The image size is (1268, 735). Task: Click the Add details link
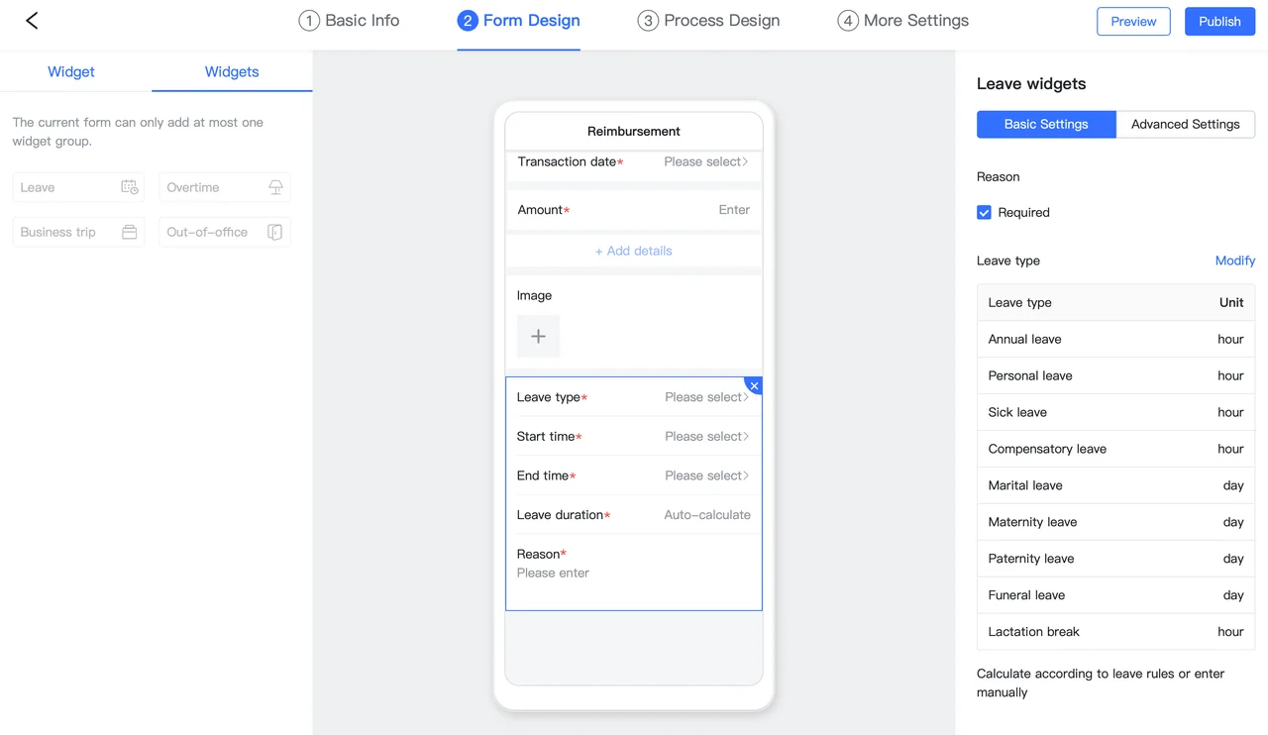[x=634, y=251]
